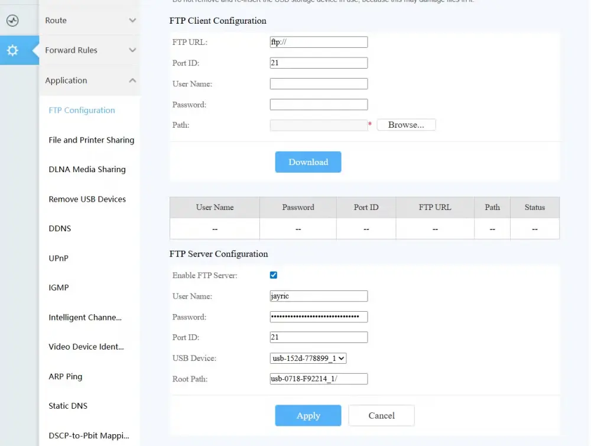Image resolution: width=591 pixels, height=446 pixels.
Task: Click the FTP Client Configuration heading
Action: click(x=218, y=21)
